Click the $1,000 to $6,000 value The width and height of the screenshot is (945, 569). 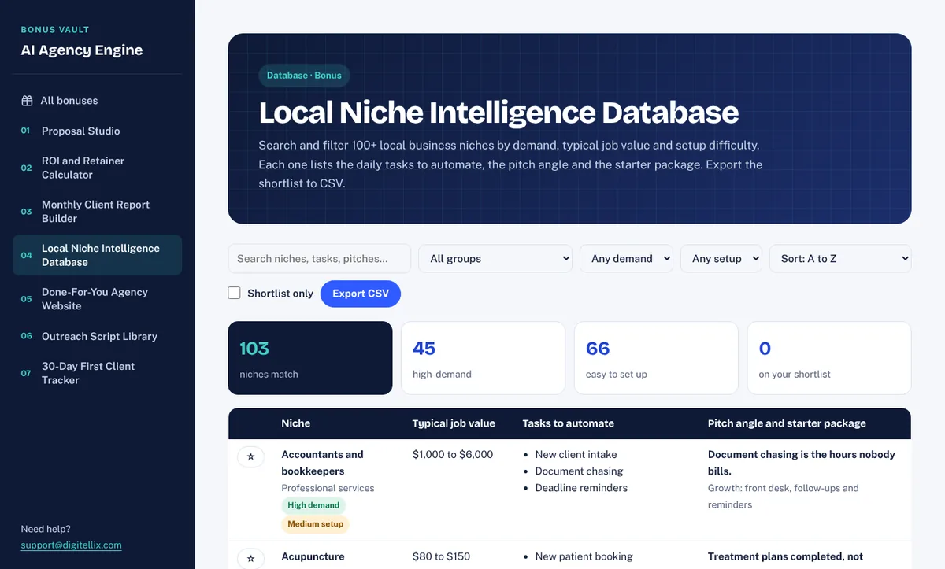(x=453, y=454)
